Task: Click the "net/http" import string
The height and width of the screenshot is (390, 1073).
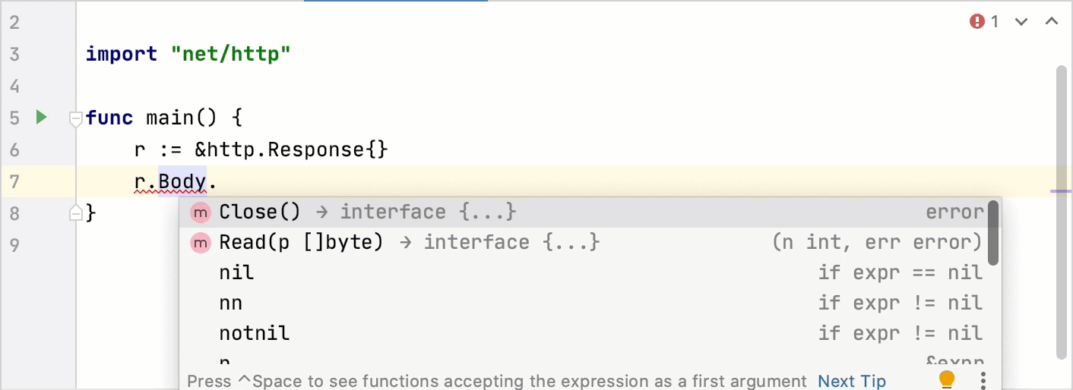Action: click(231, 55)
